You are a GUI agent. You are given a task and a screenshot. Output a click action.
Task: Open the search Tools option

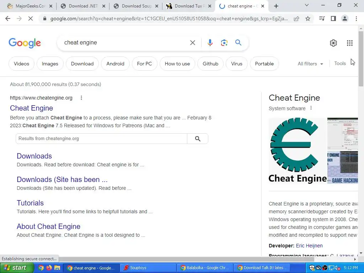click(340, 63)
